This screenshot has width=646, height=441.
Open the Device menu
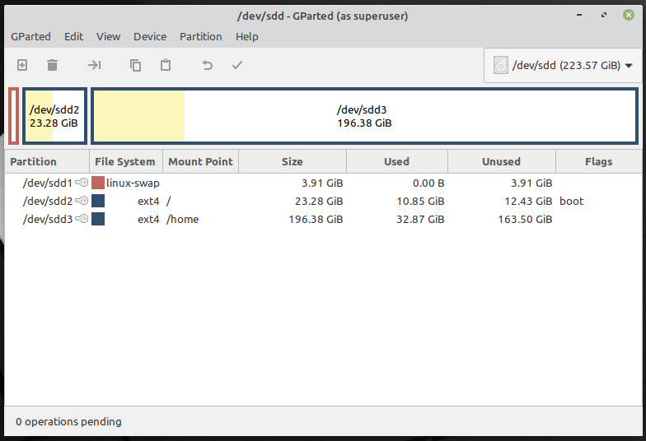click(x=150, y=36)
